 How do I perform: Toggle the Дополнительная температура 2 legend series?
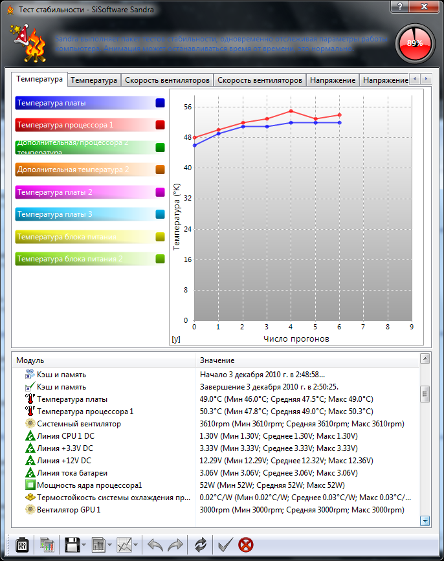point(90,170)
